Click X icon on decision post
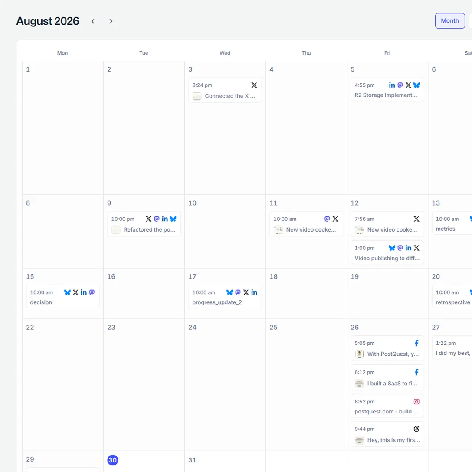Screen dimensions: 472x472 point(75,292)
